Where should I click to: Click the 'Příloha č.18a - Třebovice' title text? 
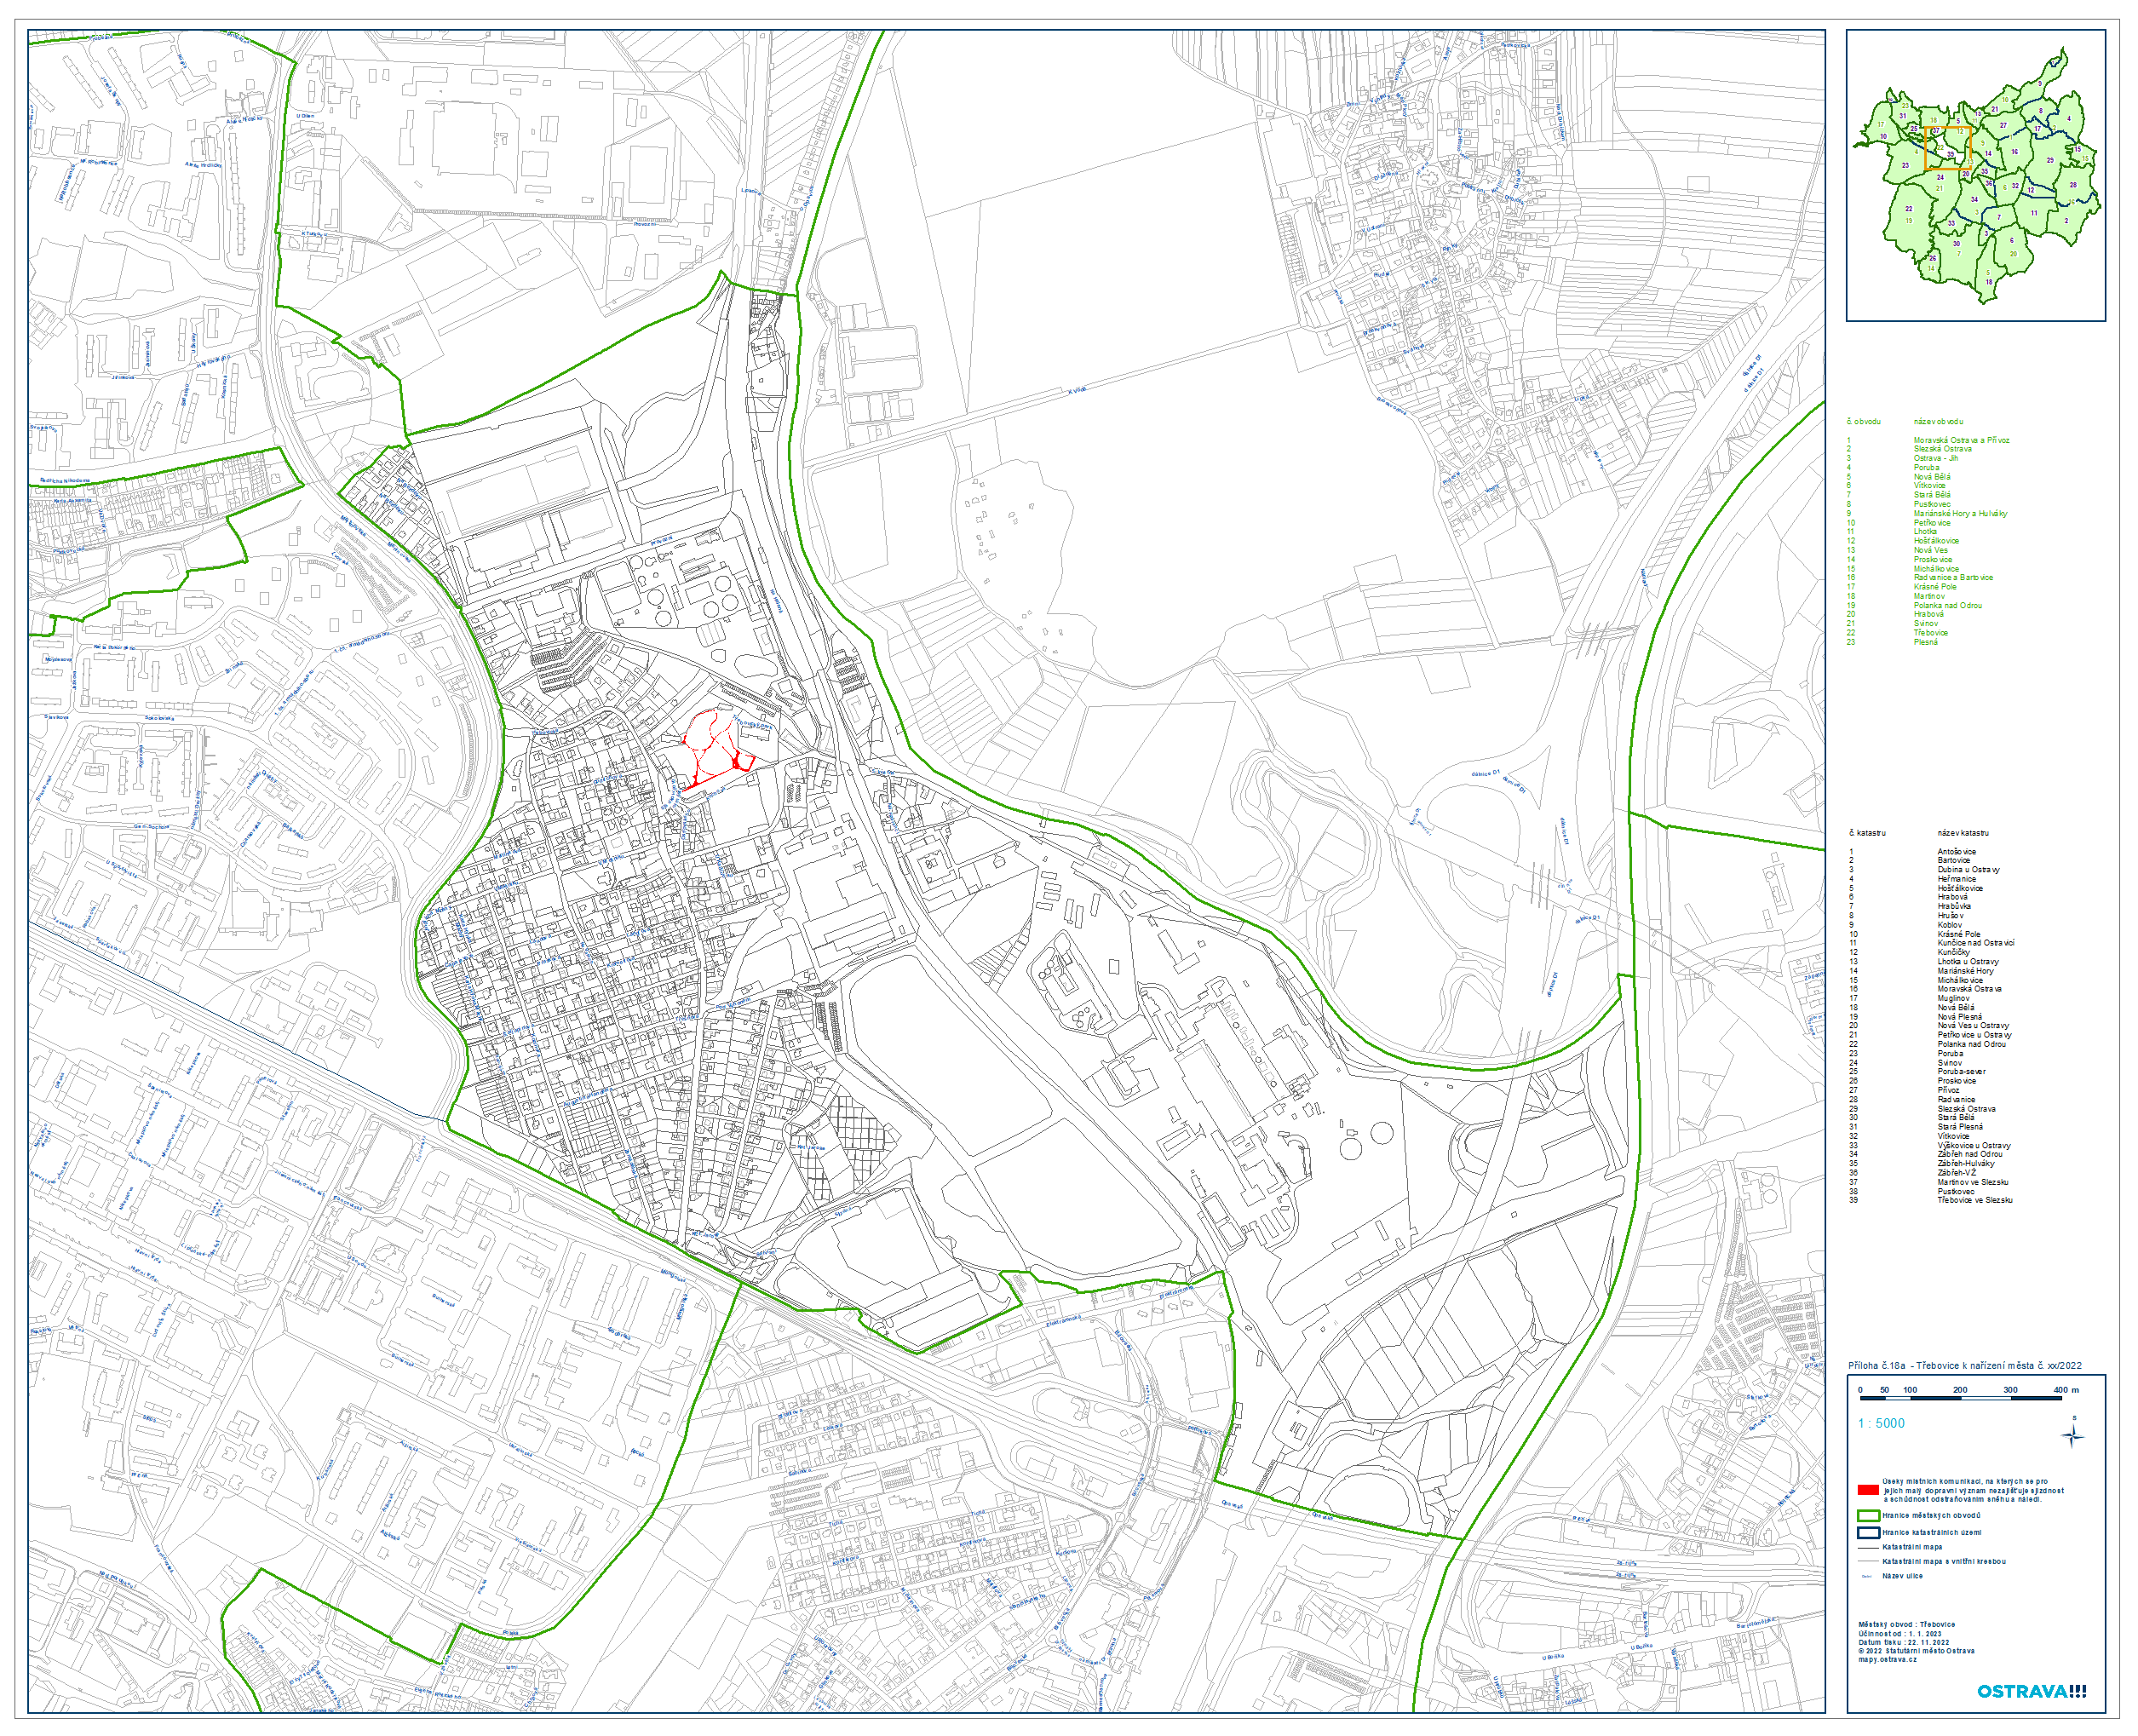pos(1964,1365)
